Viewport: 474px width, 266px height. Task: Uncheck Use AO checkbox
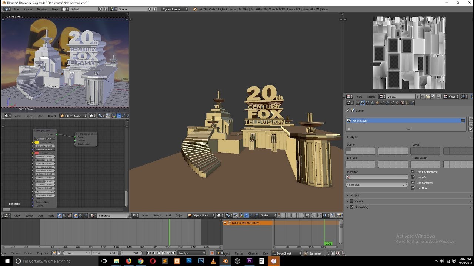(x=413, y=177)
